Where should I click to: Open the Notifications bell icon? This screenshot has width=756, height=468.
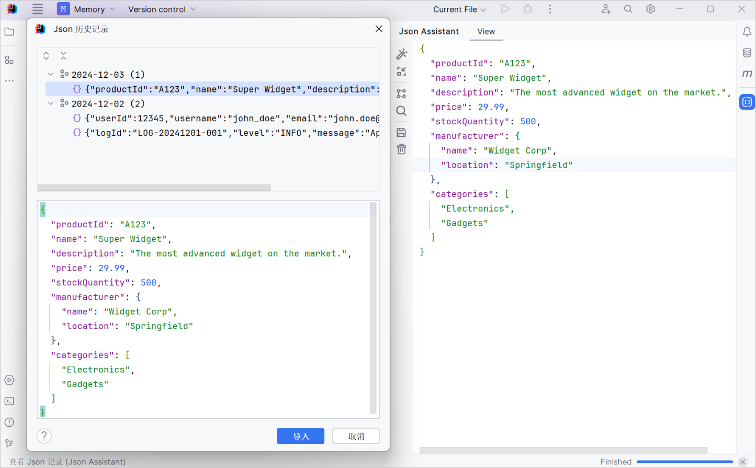tap(747, 32)
